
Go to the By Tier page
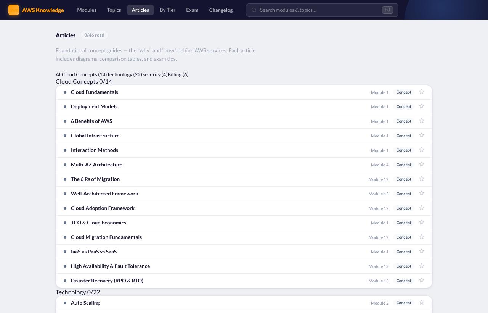167,10
